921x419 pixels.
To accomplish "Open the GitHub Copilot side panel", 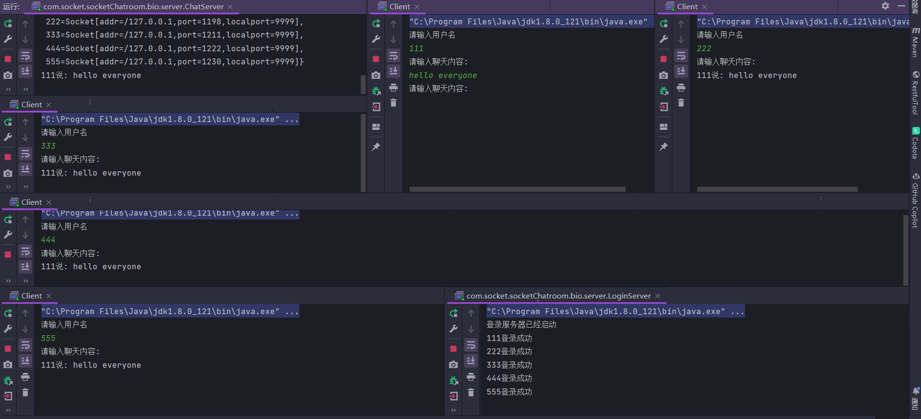I will pos(915,200).
